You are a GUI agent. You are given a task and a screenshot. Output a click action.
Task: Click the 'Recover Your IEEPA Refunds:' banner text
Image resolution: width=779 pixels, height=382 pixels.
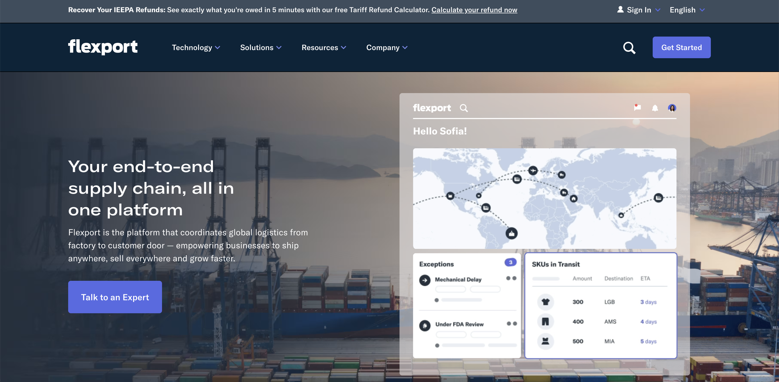tap(117, 10)
